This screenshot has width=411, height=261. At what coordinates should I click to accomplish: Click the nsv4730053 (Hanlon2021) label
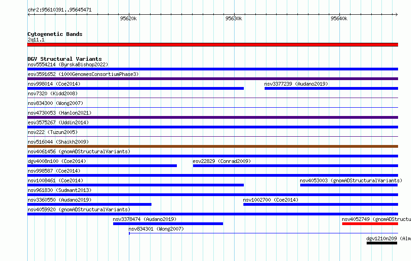coord(60,113)
